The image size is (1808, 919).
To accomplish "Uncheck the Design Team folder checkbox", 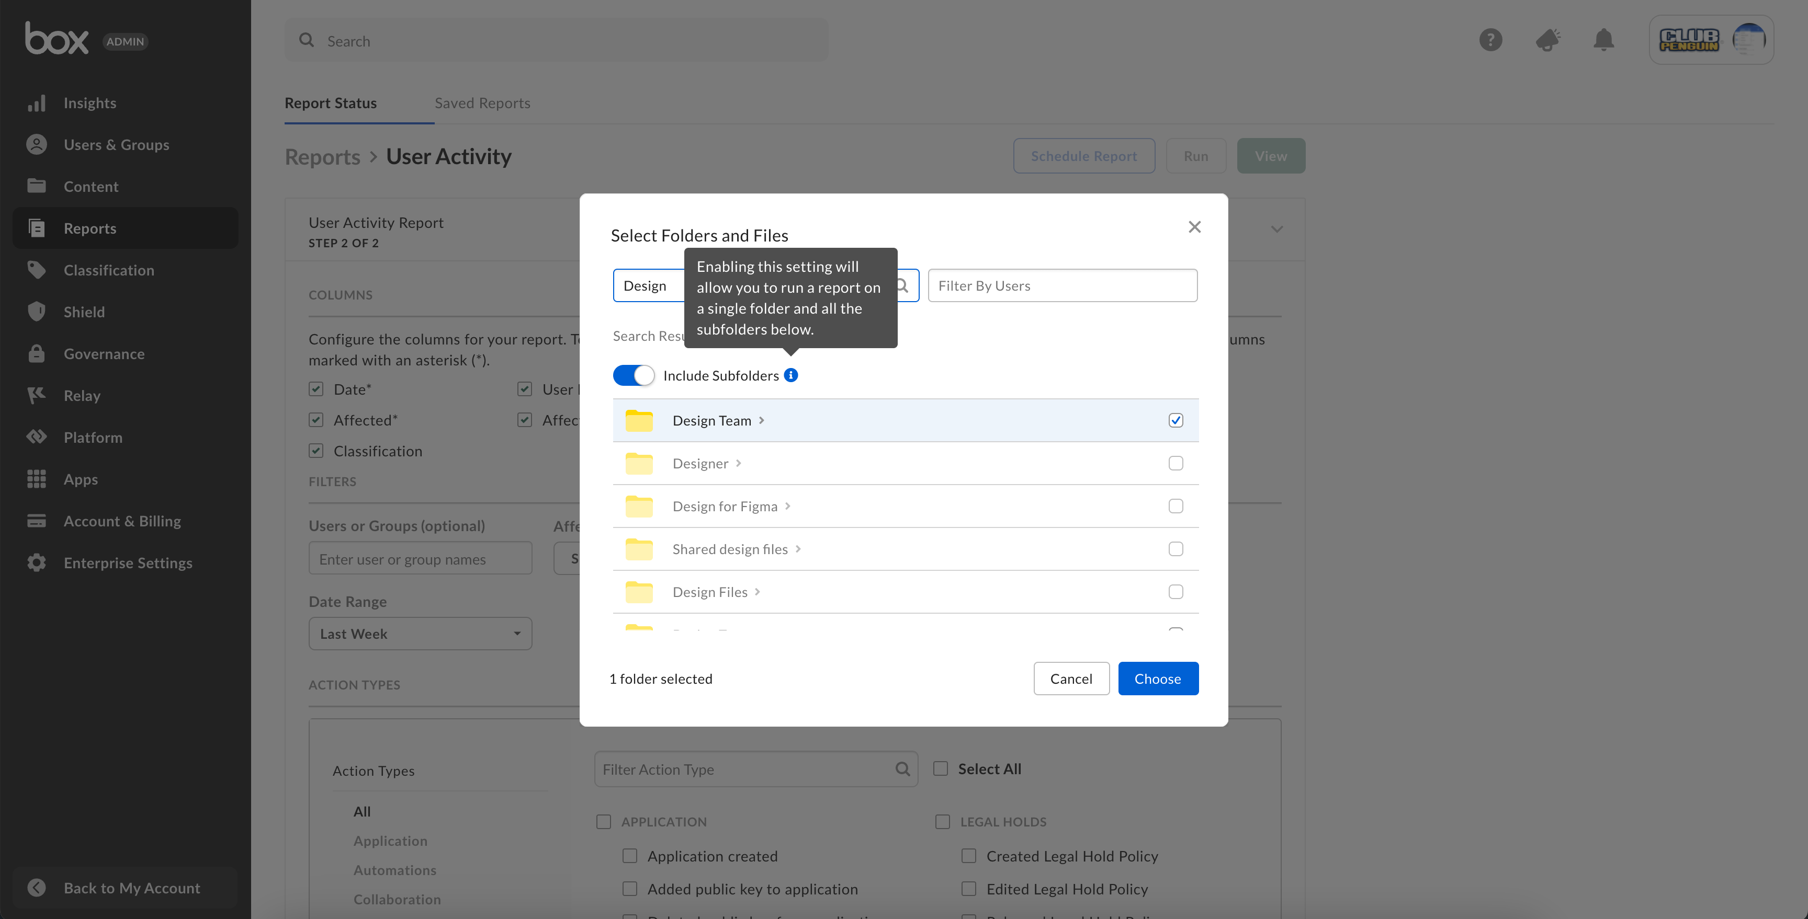I will (x=1175, y=420).
